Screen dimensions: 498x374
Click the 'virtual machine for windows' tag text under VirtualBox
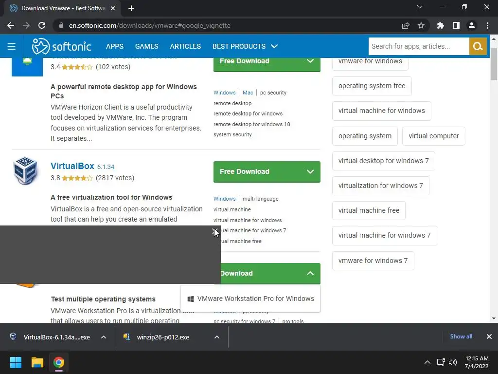coord(248,220)
